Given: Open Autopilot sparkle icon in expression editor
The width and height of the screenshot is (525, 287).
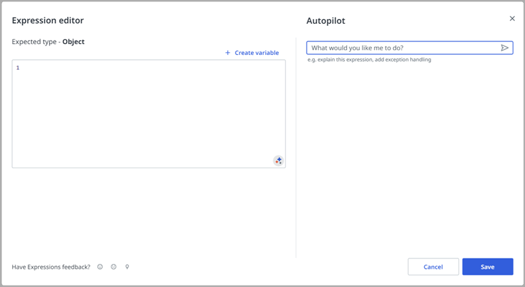Looking at the screenshot, I should click(x=278, y=161).
